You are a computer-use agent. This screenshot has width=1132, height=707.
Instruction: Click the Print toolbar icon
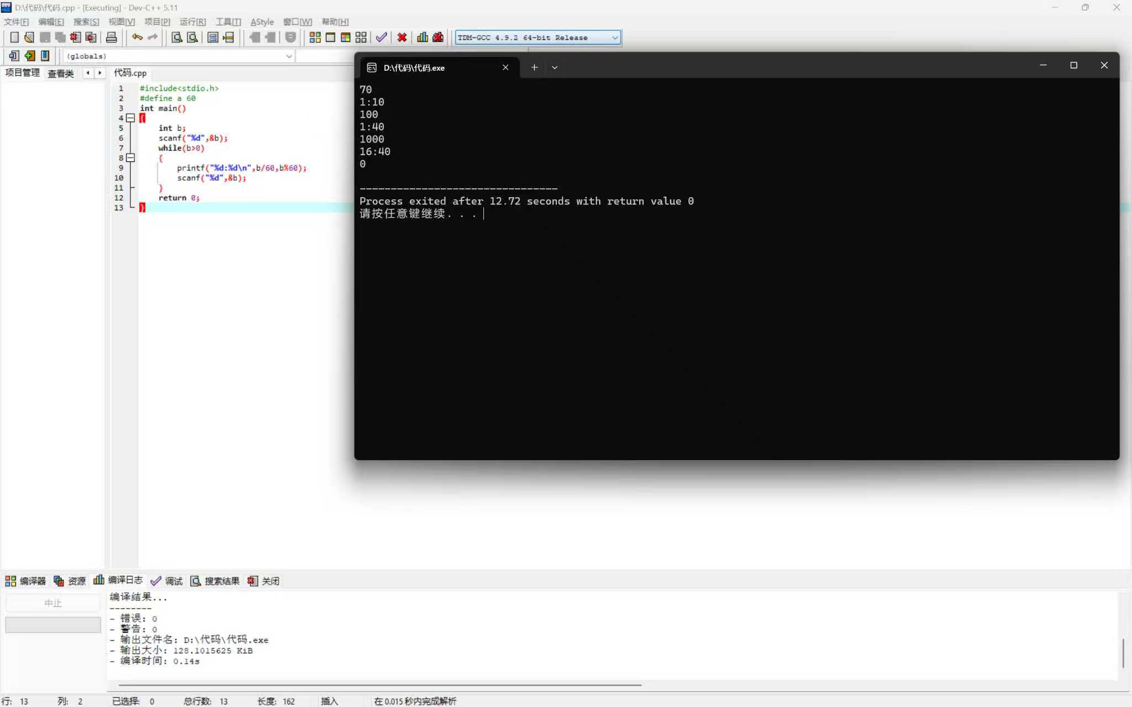pos(111,37)
